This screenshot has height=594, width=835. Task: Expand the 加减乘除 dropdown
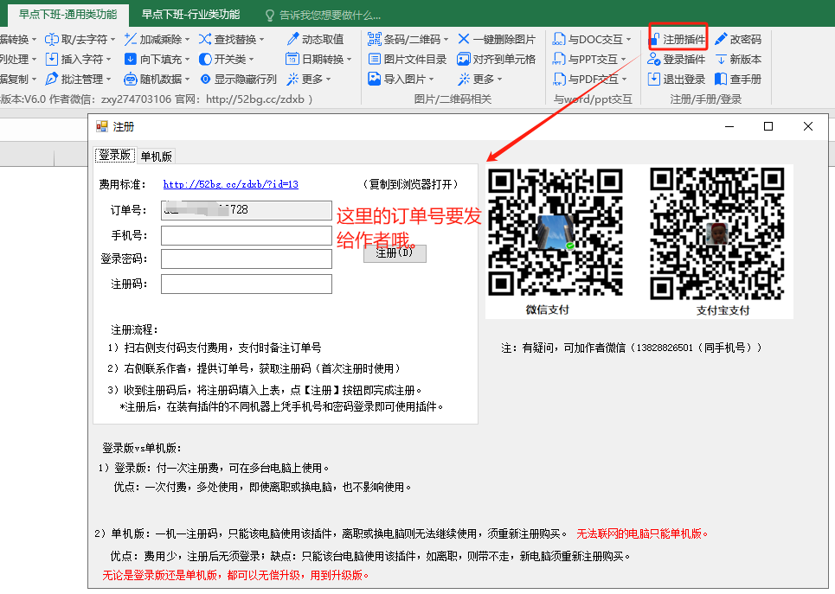(188, 40)
